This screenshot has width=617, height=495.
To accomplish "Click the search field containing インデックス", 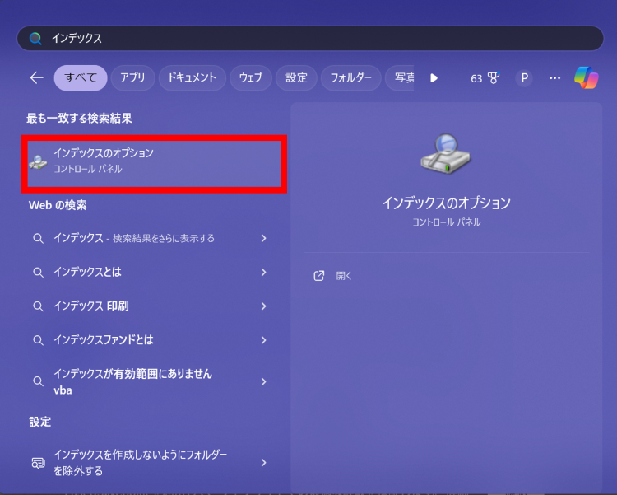I will tap(310, 38).
